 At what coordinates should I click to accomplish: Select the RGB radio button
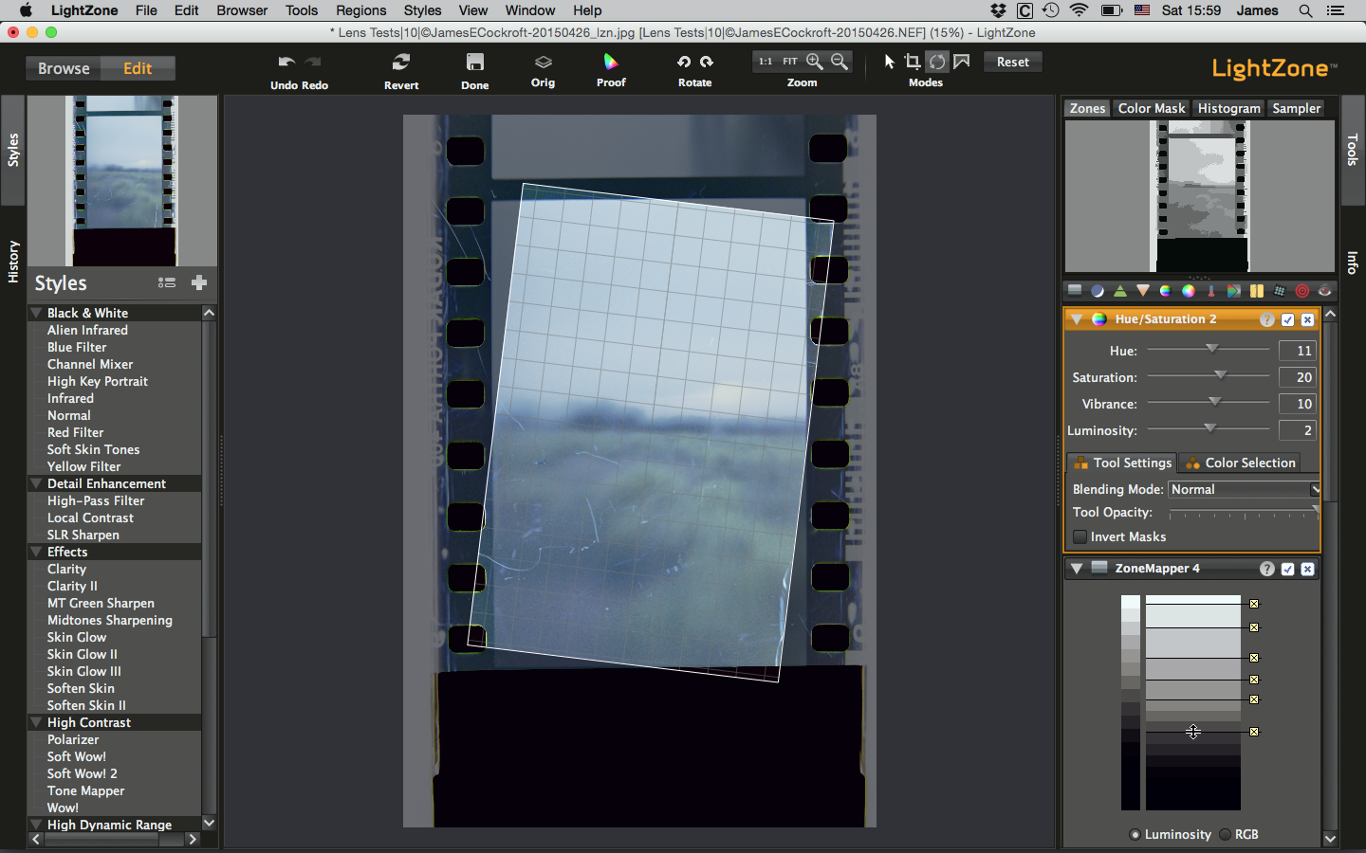coord(1226,834)
